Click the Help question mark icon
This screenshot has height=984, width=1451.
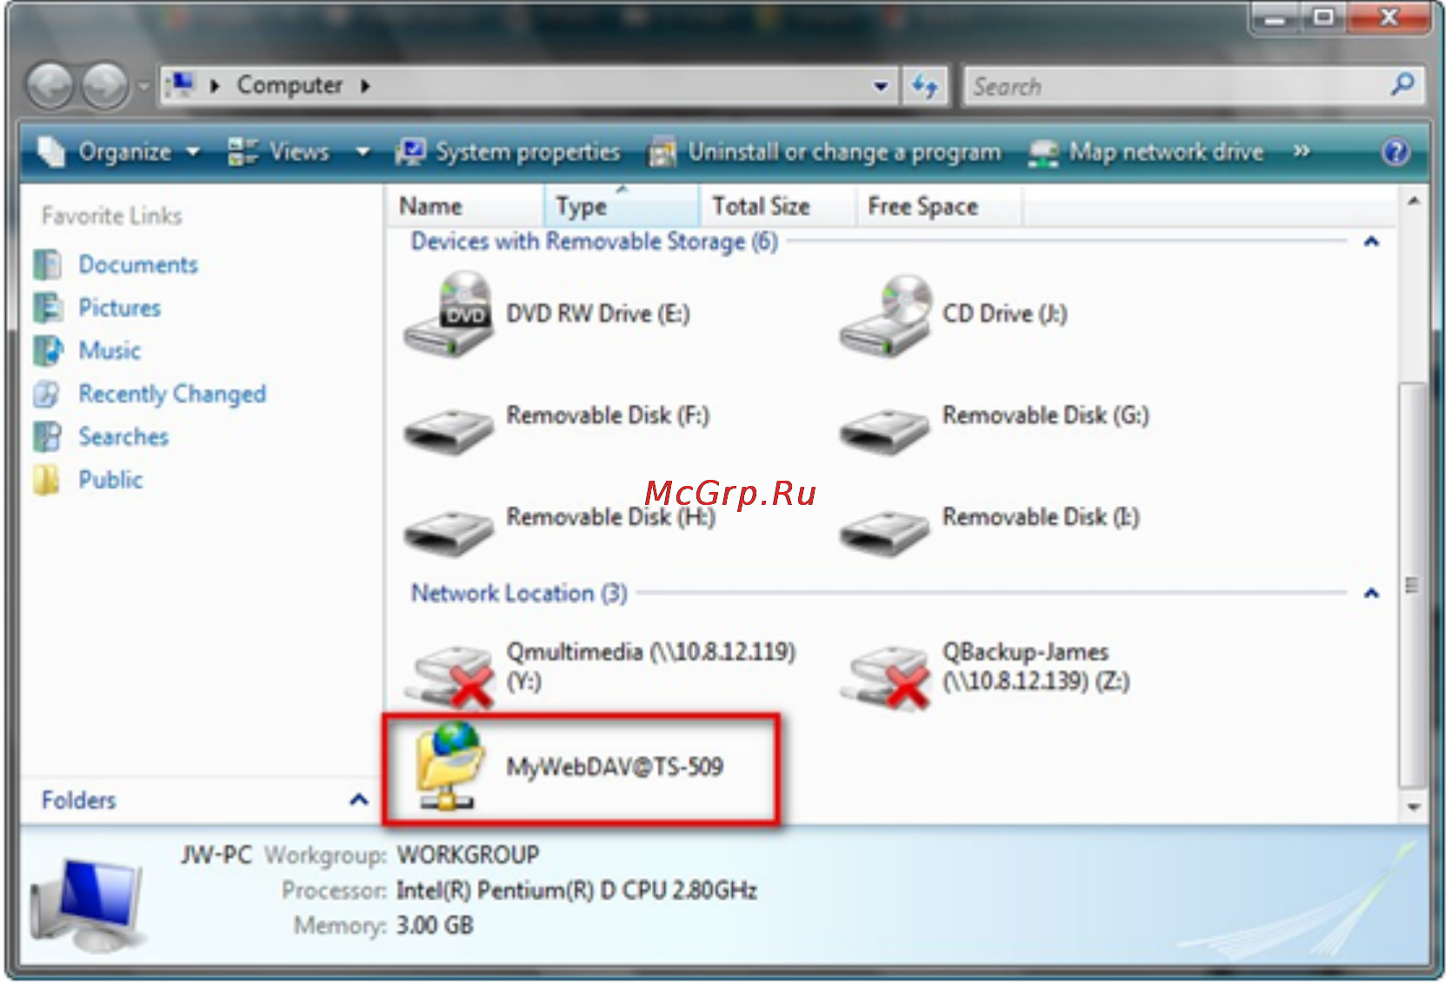point(1395,152)
